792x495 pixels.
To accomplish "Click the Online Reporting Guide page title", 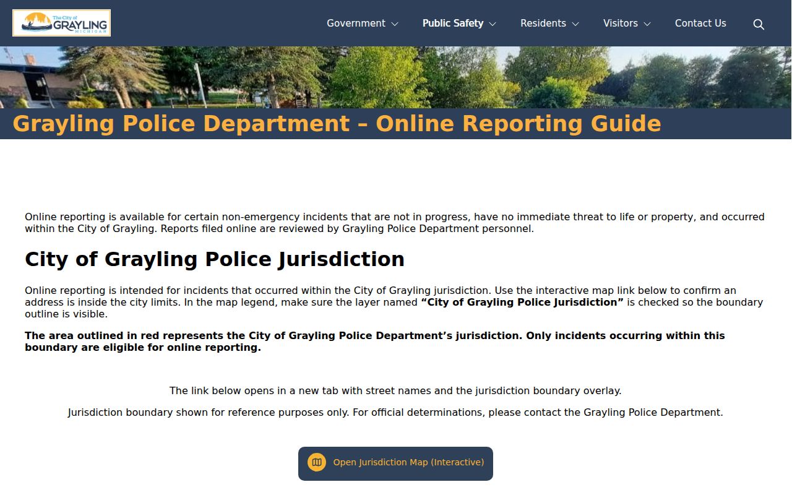I will (337, 124).
